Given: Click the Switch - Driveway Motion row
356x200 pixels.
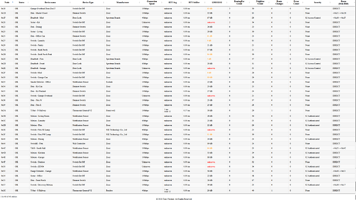Looking at the screenshot, I should [177, 185].
